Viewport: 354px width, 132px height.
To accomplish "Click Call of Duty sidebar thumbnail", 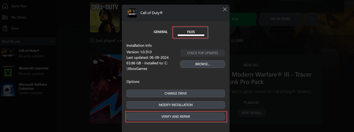I will tap(8, 54).
